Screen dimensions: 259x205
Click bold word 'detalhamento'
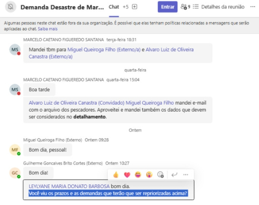pyautogui.click(x=89, y=117)
